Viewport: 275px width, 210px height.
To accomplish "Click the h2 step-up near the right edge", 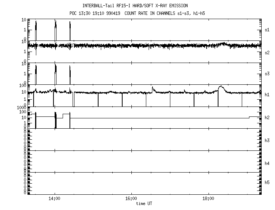I will click(249, 117).
